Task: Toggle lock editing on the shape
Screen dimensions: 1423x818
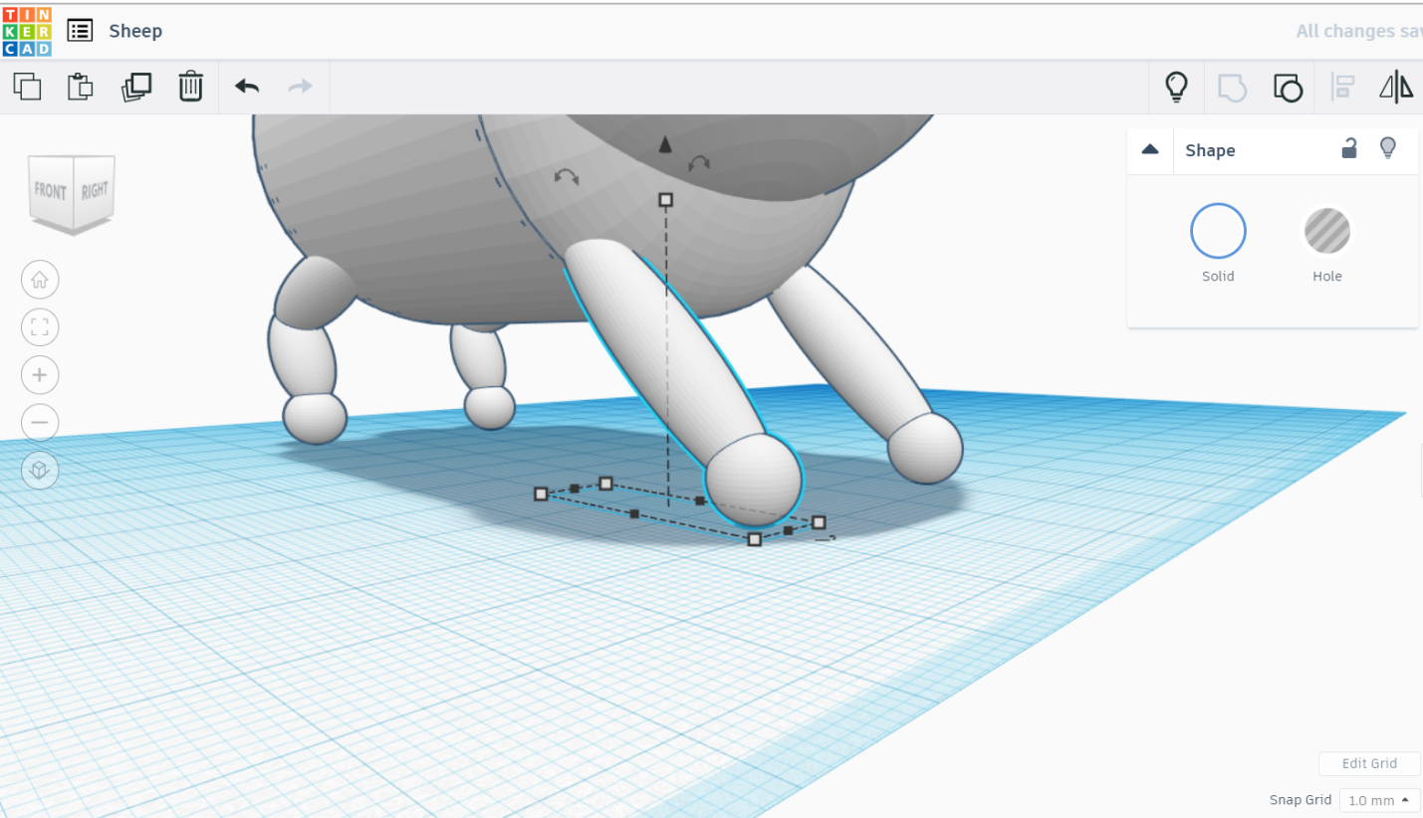Action: click(1348, 149)
